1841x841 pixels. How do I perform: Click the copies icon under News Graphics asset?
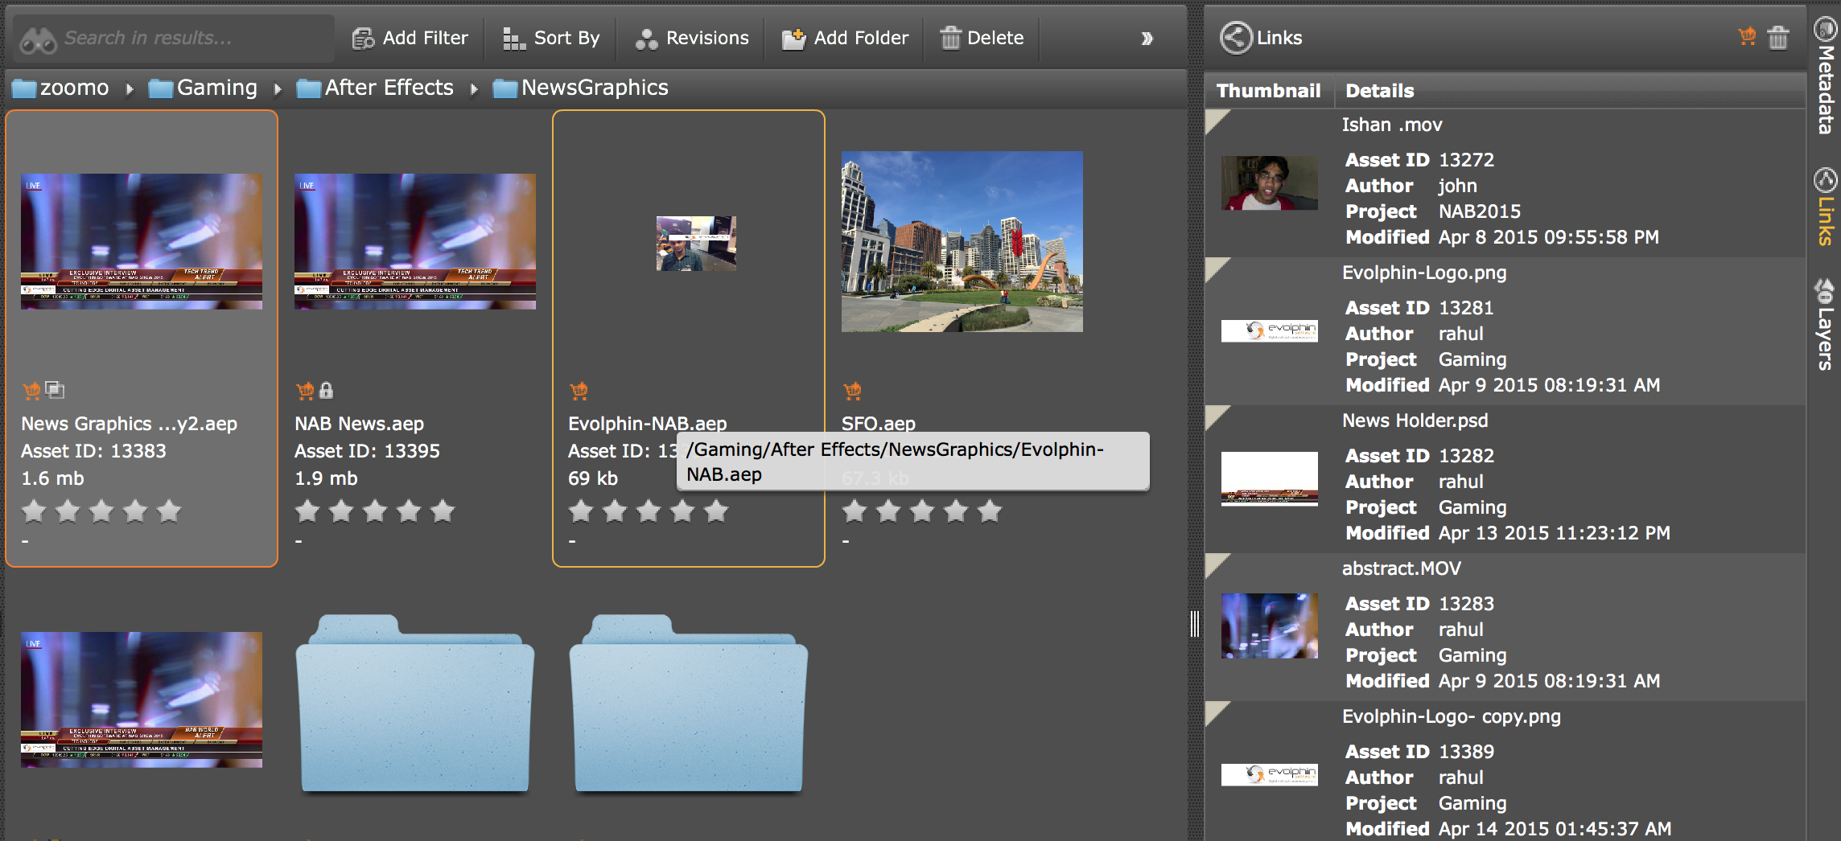55,391
